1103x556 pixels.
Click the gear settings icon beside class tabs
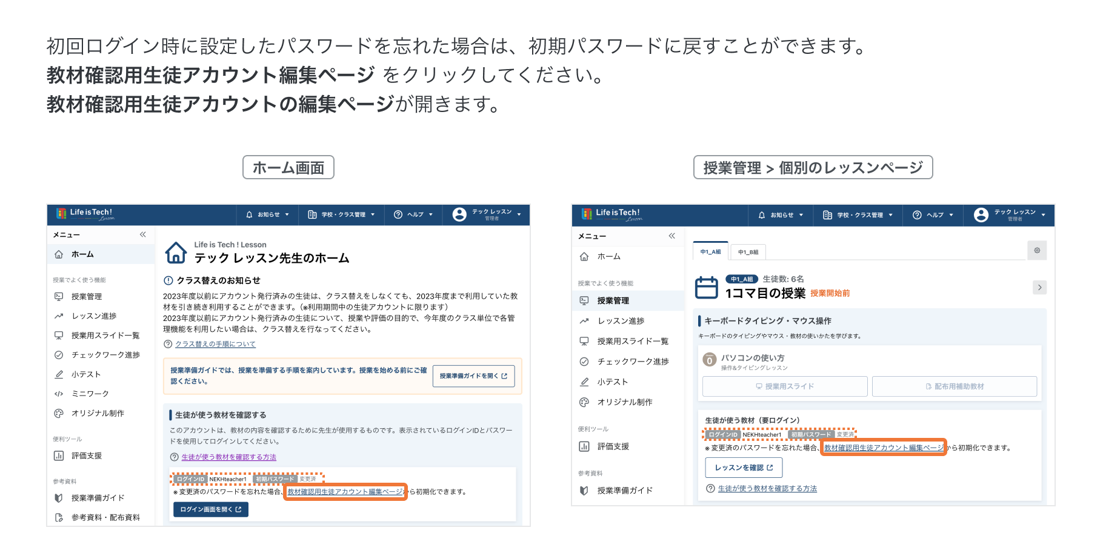(1037, 250)
